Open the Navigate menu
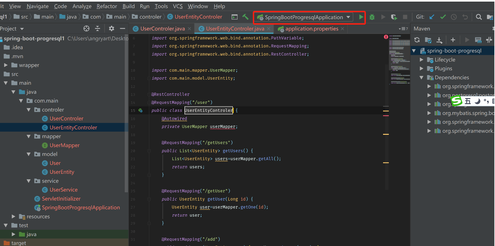Screen dimensions: 495x246 pyautogui.click(x=38, y=6)
